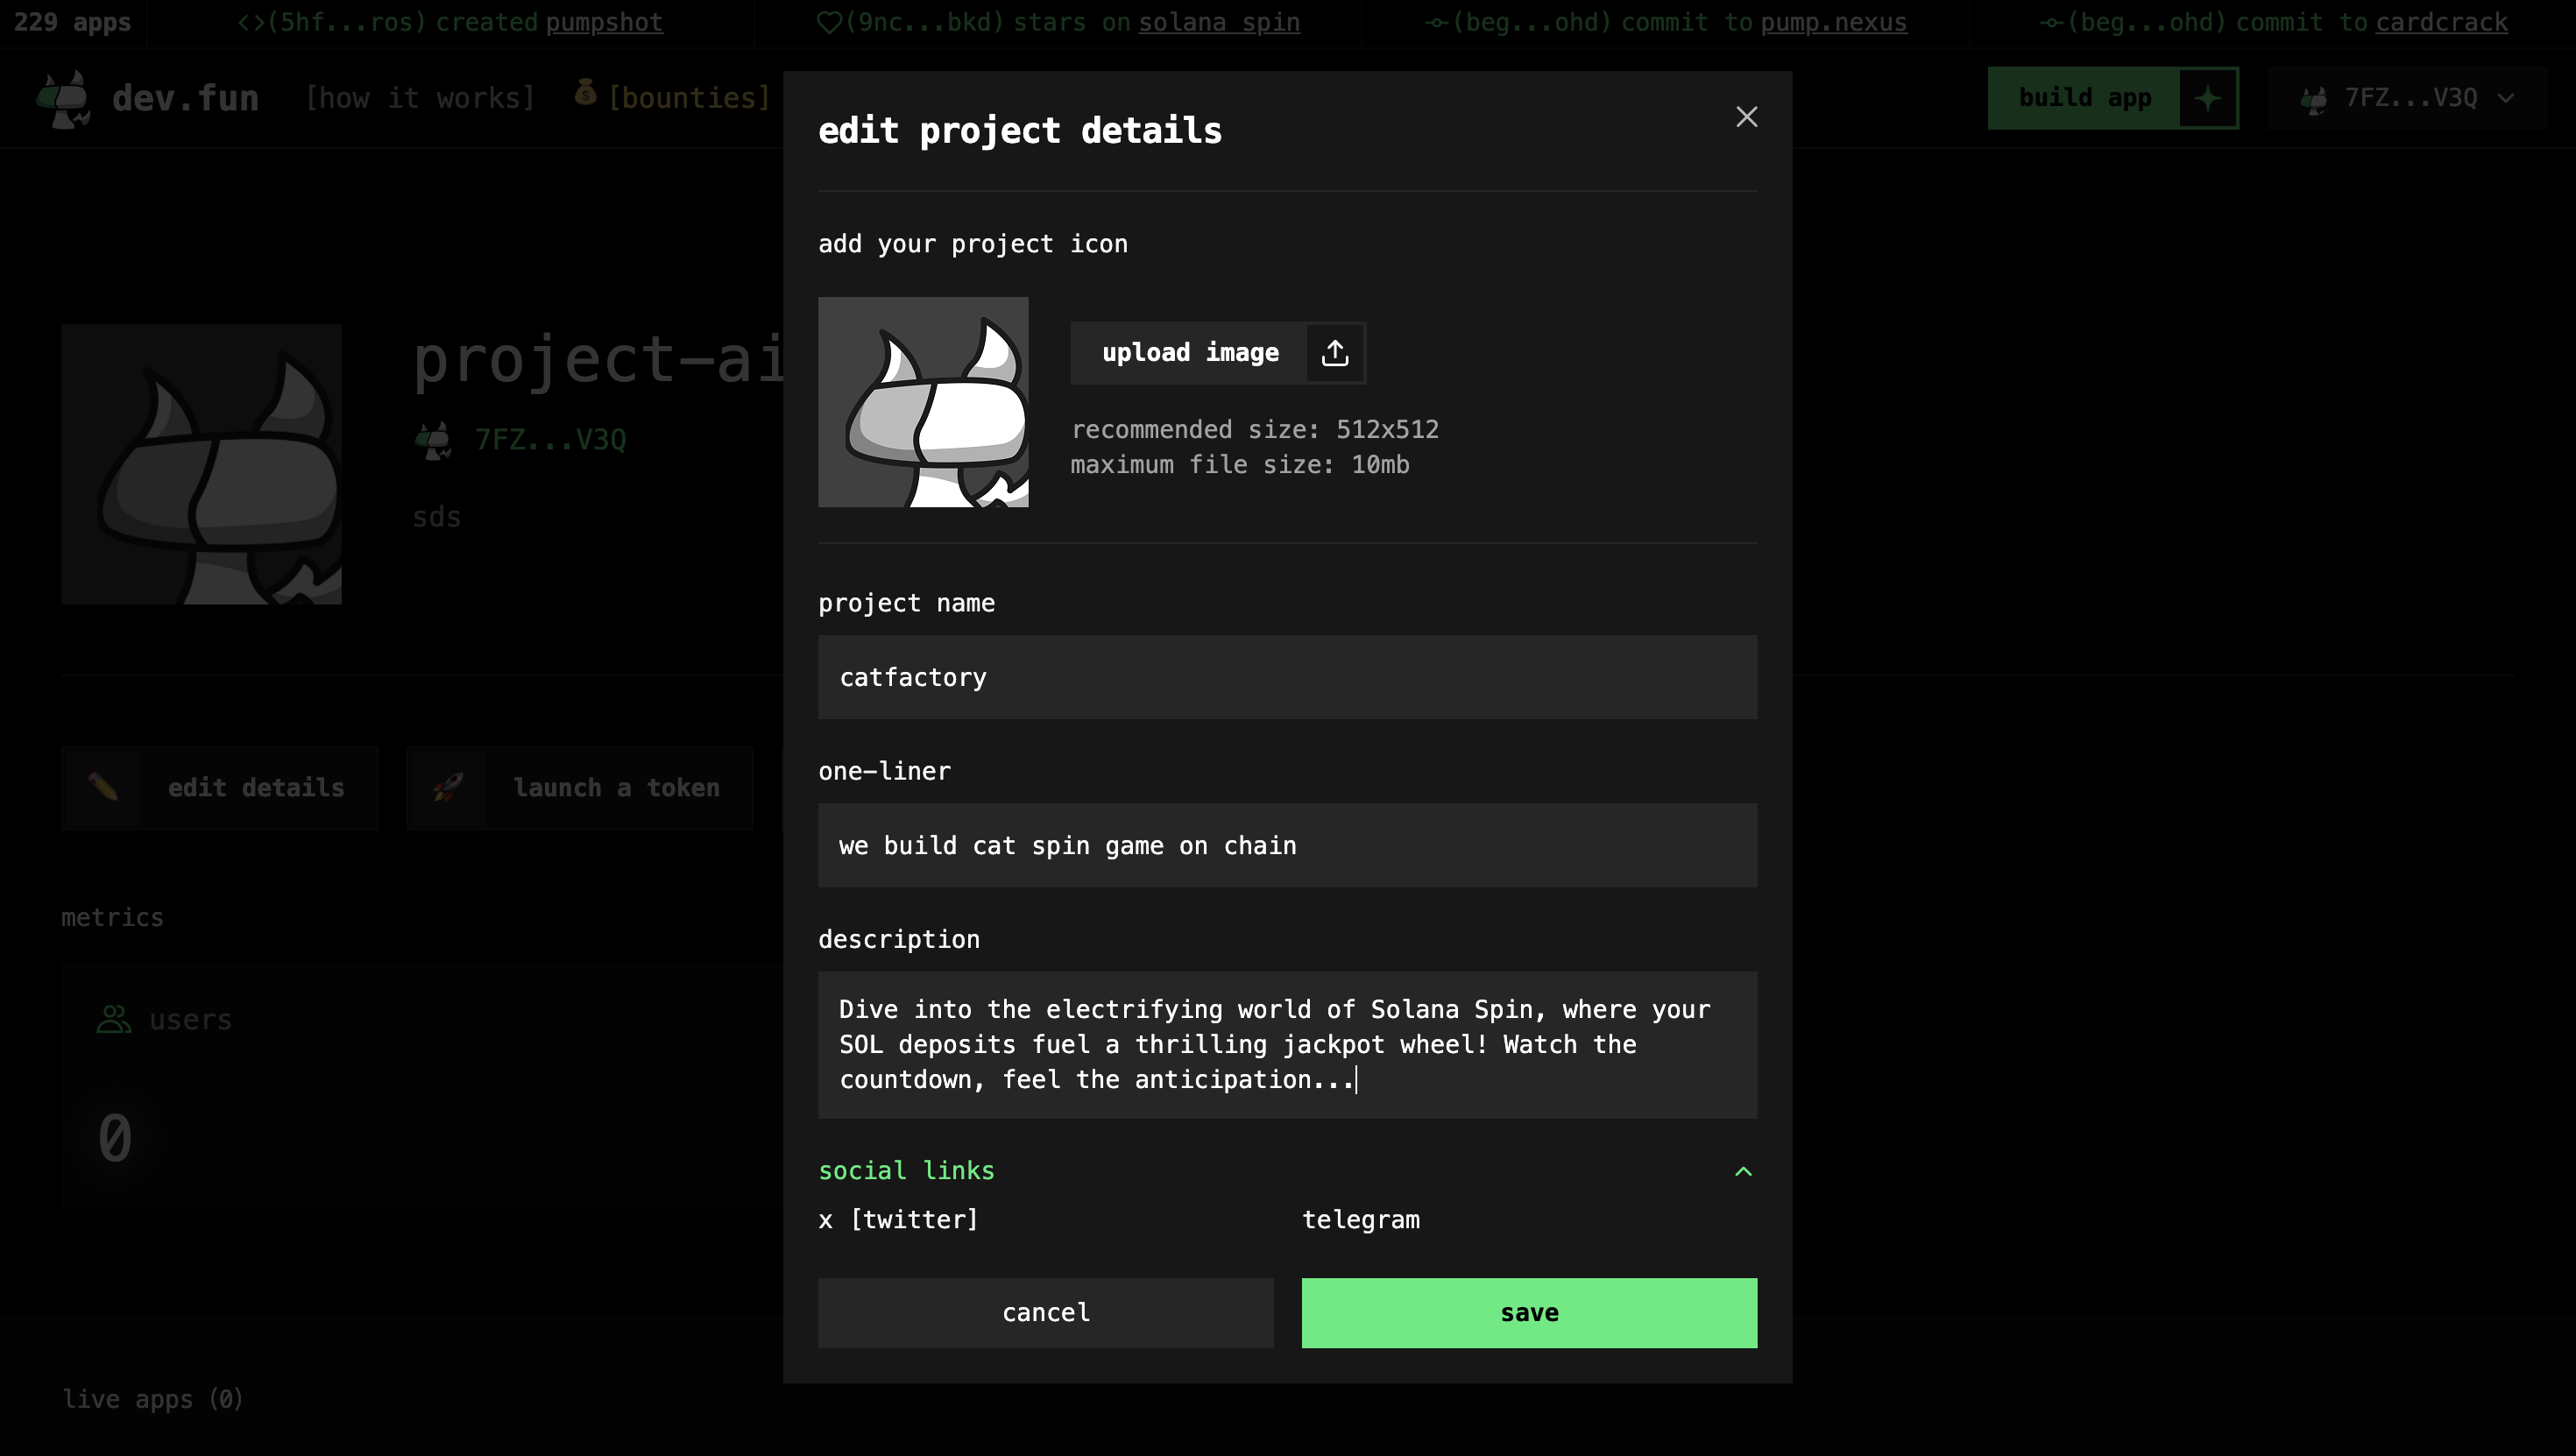The width and height of the screenshot is (2576, 1456).
Task: Open the bounties menu item
Action: (689, 98)
